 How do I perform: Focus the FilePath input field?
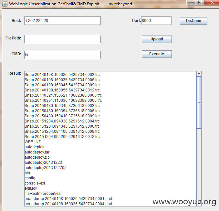(62, 39)
